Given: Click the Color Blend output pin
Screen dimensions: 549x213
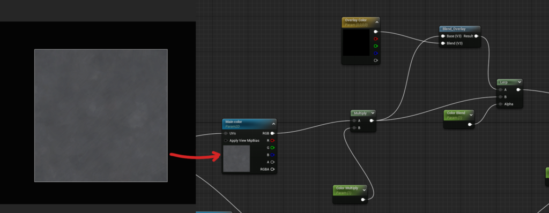Looking at the screenshot, I should pyautogui.click(x=470, y=124).
